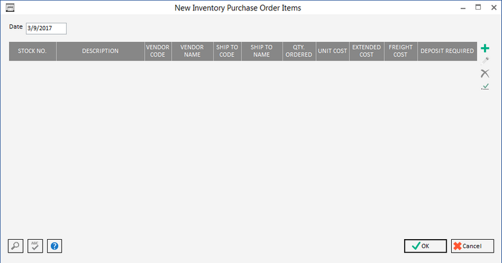The width and height of the screenshot is (502, 263).
Task: Click the green checkmark underline icon
Action: pos(485,86)
